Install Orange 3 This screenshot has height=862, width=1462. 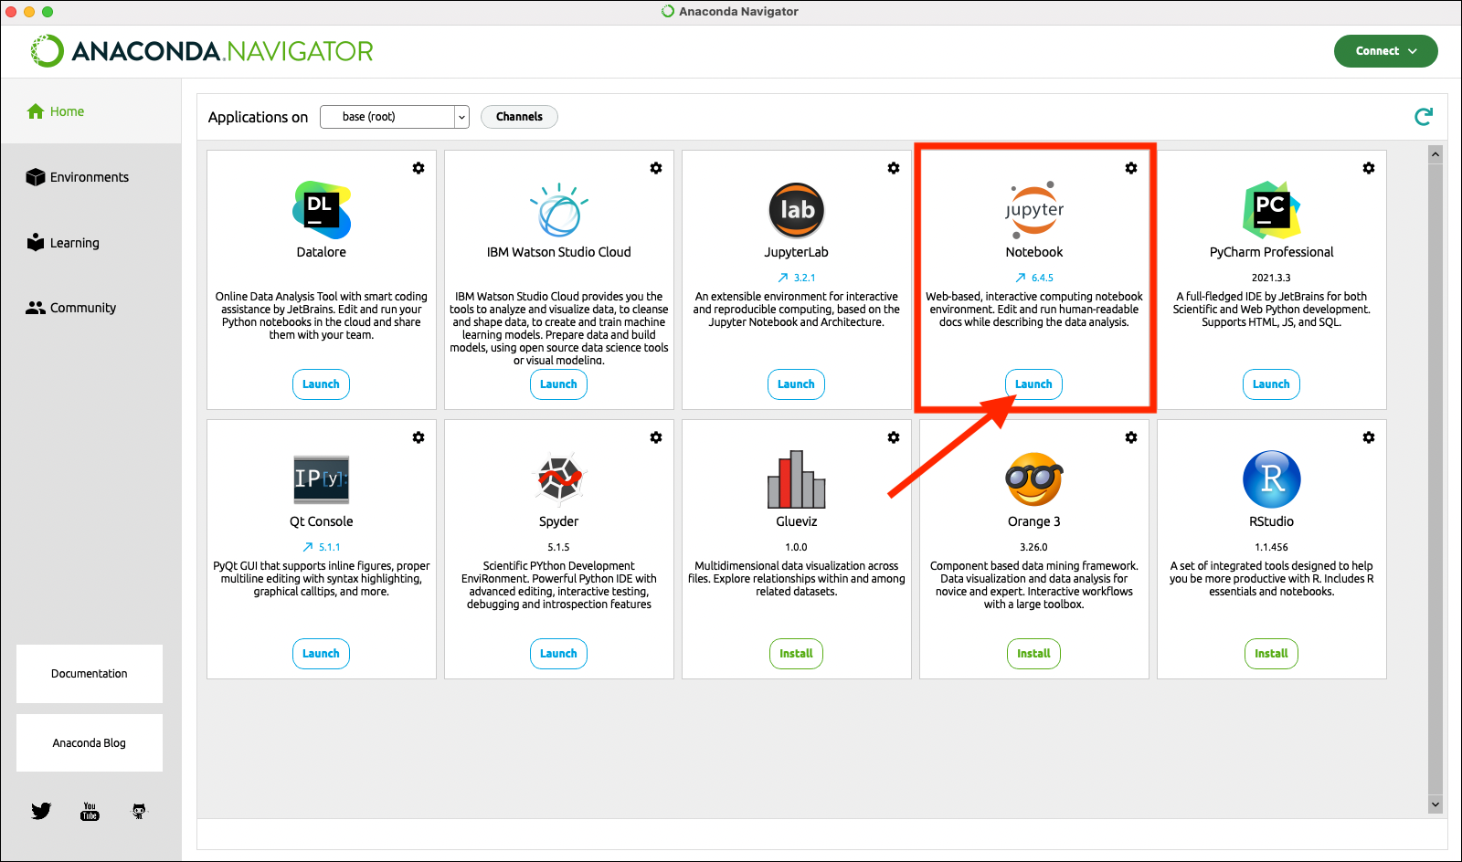pyautogui.click(x=1033, y=654)
